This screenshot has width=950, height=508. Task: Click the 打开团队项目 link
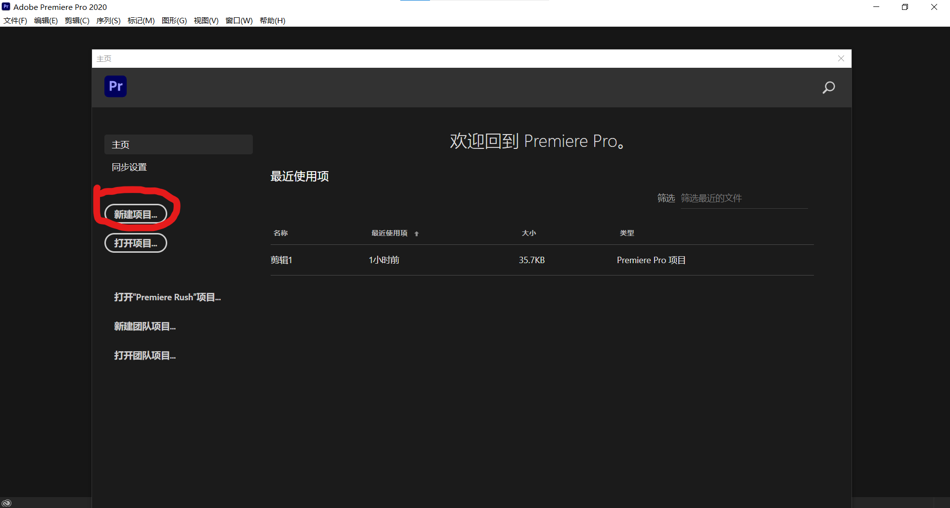(144, 356)
